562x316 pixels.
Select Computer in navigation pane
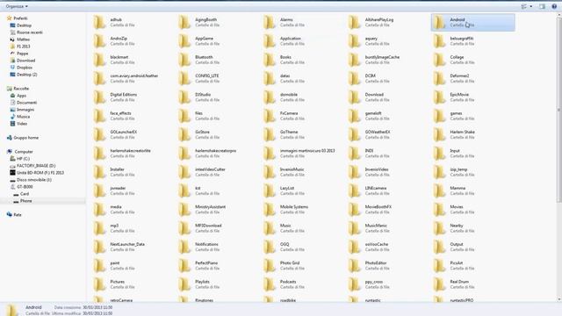click(24, 152)
